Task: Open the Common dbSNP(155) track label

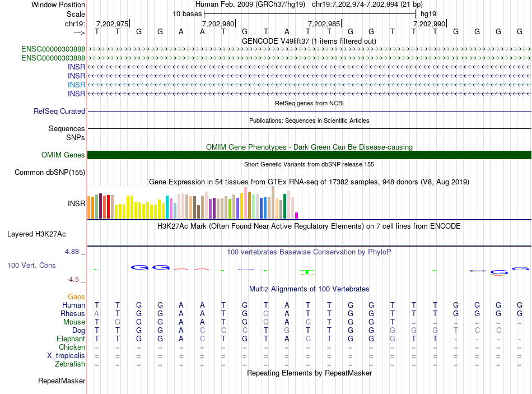Action: point(50,173)
